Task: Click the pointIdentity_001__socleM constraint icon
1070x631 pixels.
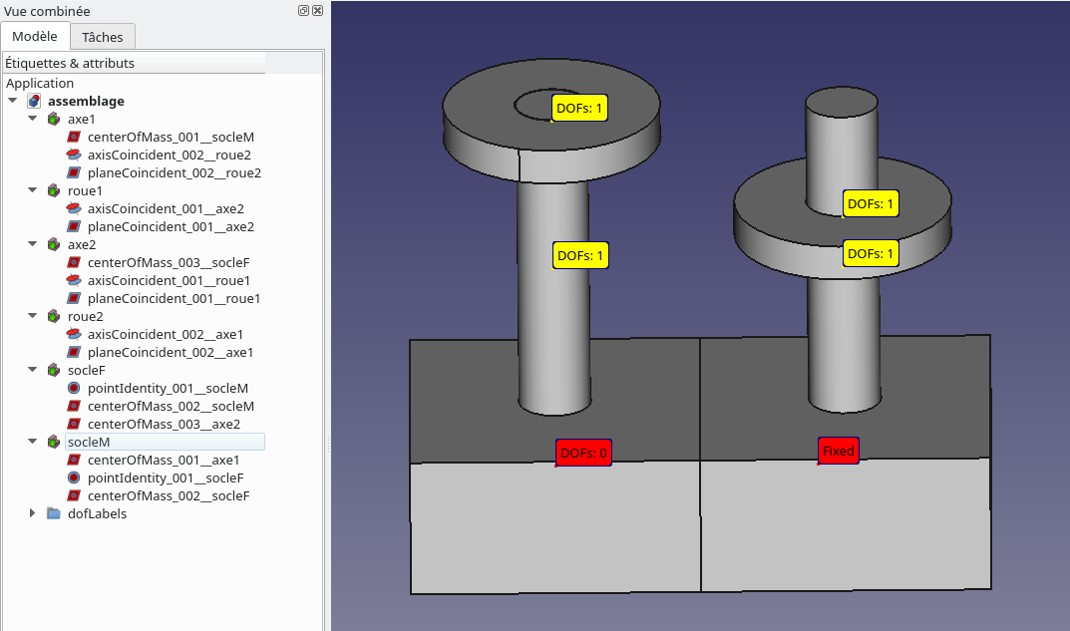Action: 74,388
